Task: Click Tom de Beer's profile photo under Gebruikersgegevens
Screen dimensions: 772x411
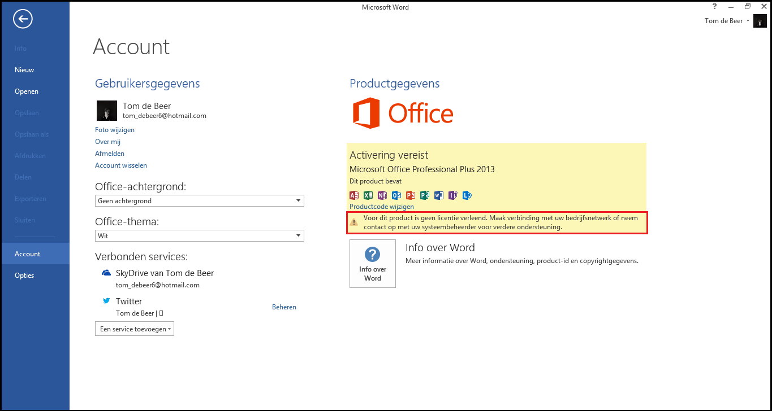Action: coord(107,111)
